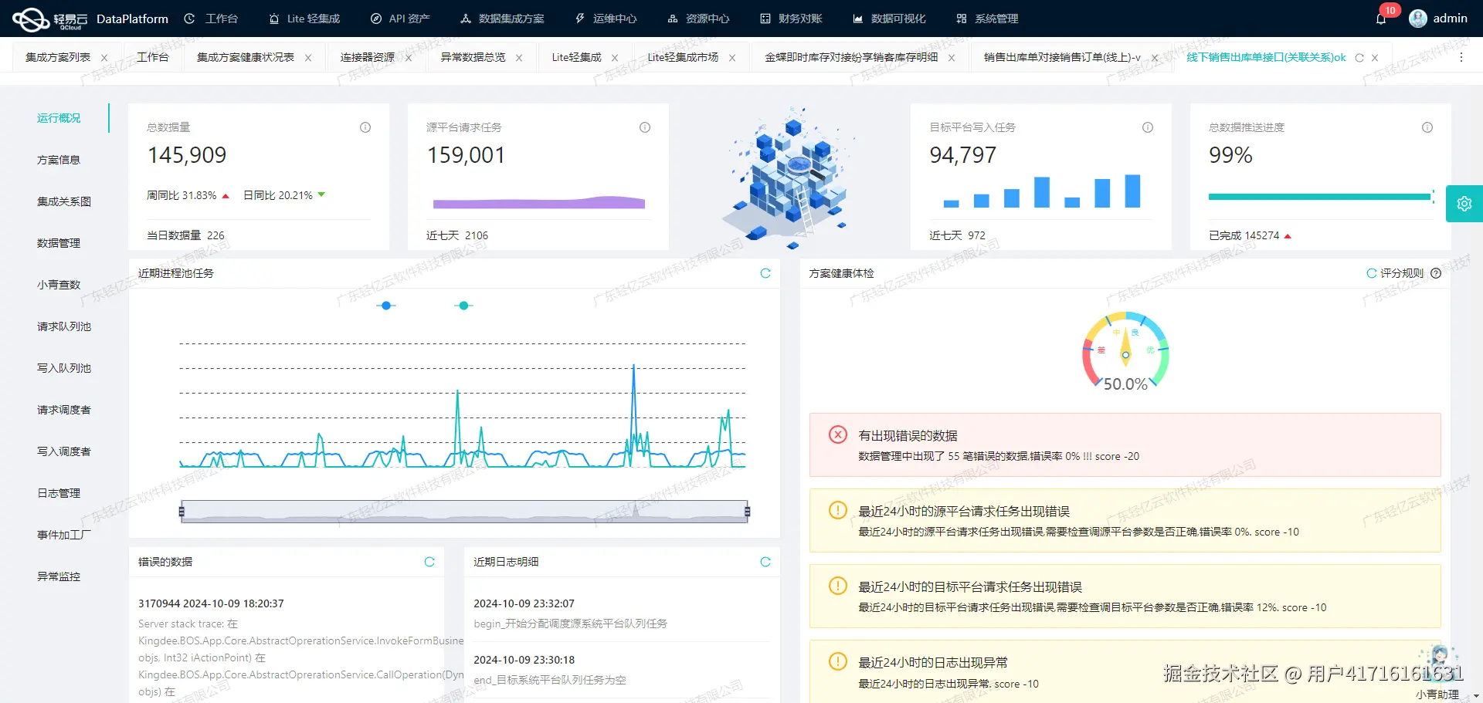Click the floating settings gear on the right edge
Viewport: 1483px width, 703px height.
coord(1464,203)
